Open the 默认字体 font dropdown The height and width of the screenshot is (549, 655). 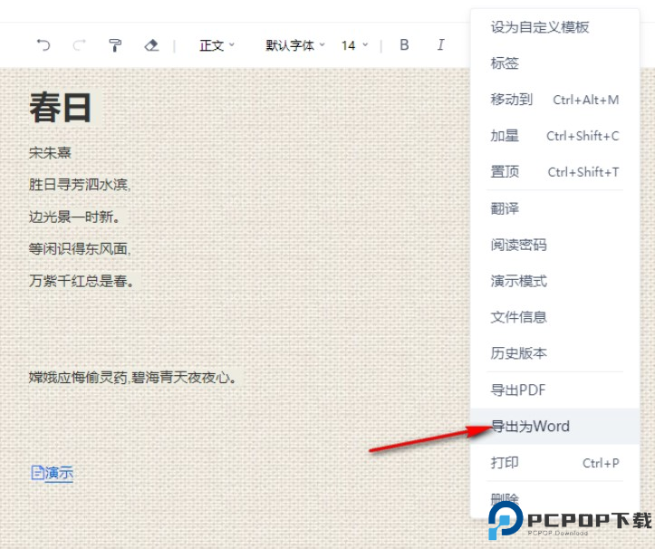pyautogui.click(x=295, y=45)
